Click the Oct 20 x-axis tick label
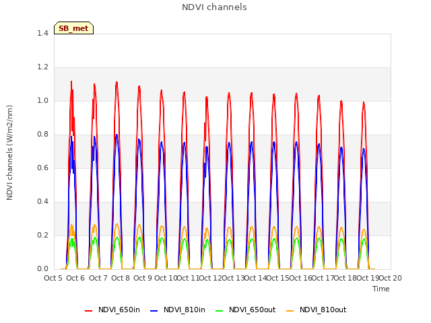431x323 pixels. click(391, 278)
